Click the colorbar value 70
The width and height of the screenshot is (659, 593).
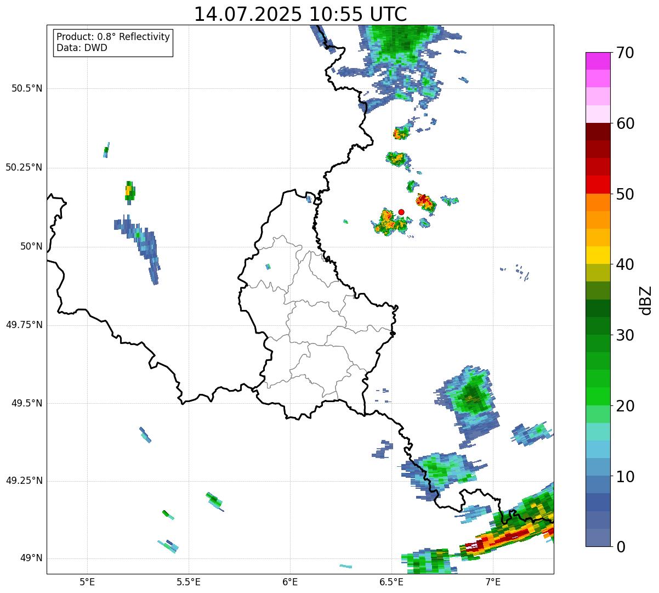[625, 53]
